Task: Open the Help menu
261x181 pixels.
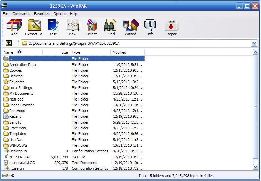Action: point(73,14)
